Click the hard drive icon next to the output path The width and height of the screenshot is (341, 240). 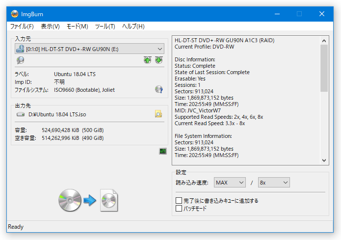tap(21, 114)
